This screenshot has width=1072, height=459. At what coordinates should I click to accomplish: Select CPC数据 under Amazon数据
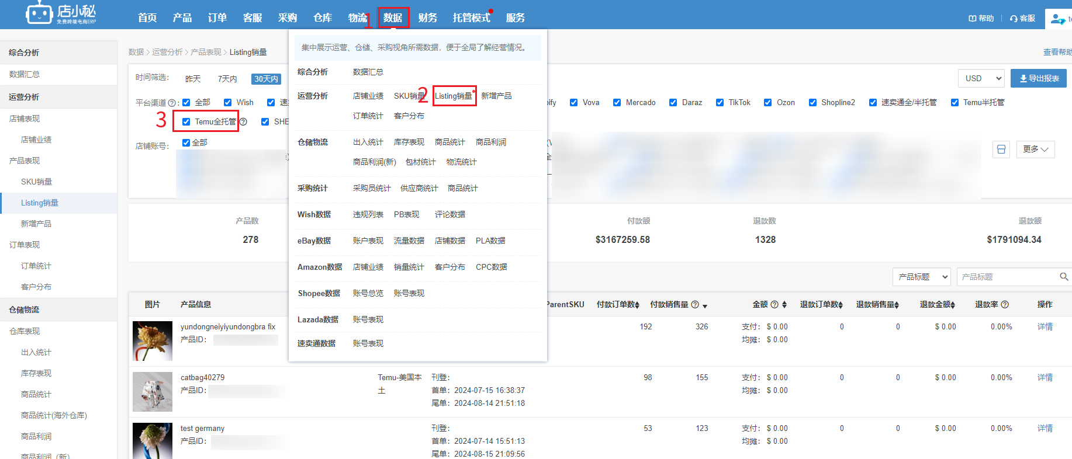492,267
